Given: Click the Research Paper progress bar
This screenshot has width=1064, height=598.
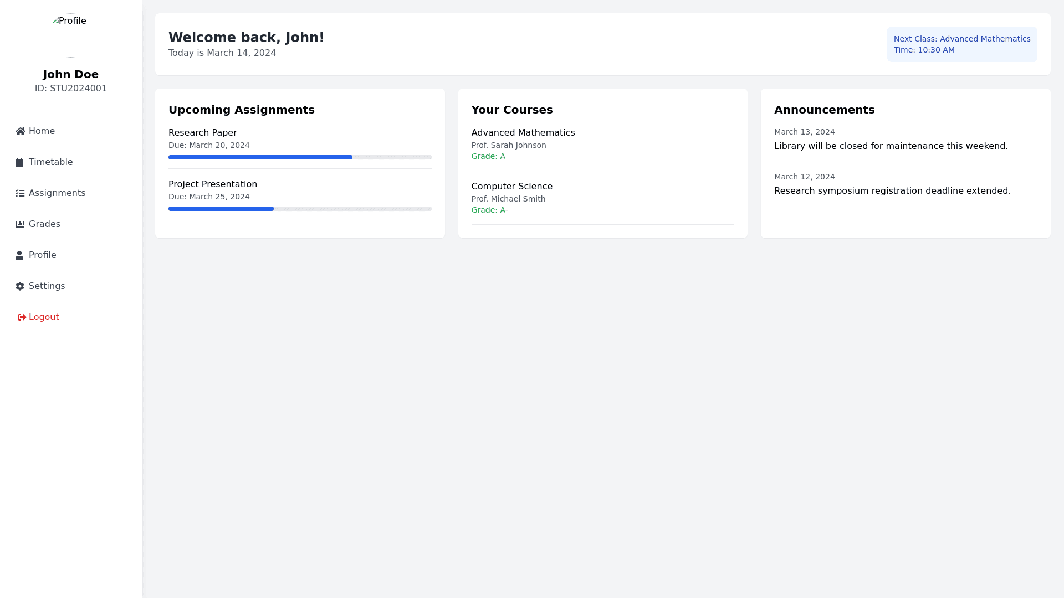Looking at the screenshot, I should [x=299, y=157].
